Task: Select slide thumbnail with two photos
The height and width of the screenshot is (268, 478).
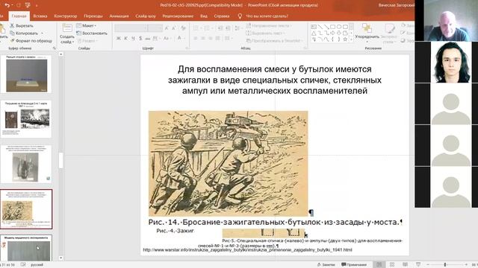Action: [x=26, y=119]
